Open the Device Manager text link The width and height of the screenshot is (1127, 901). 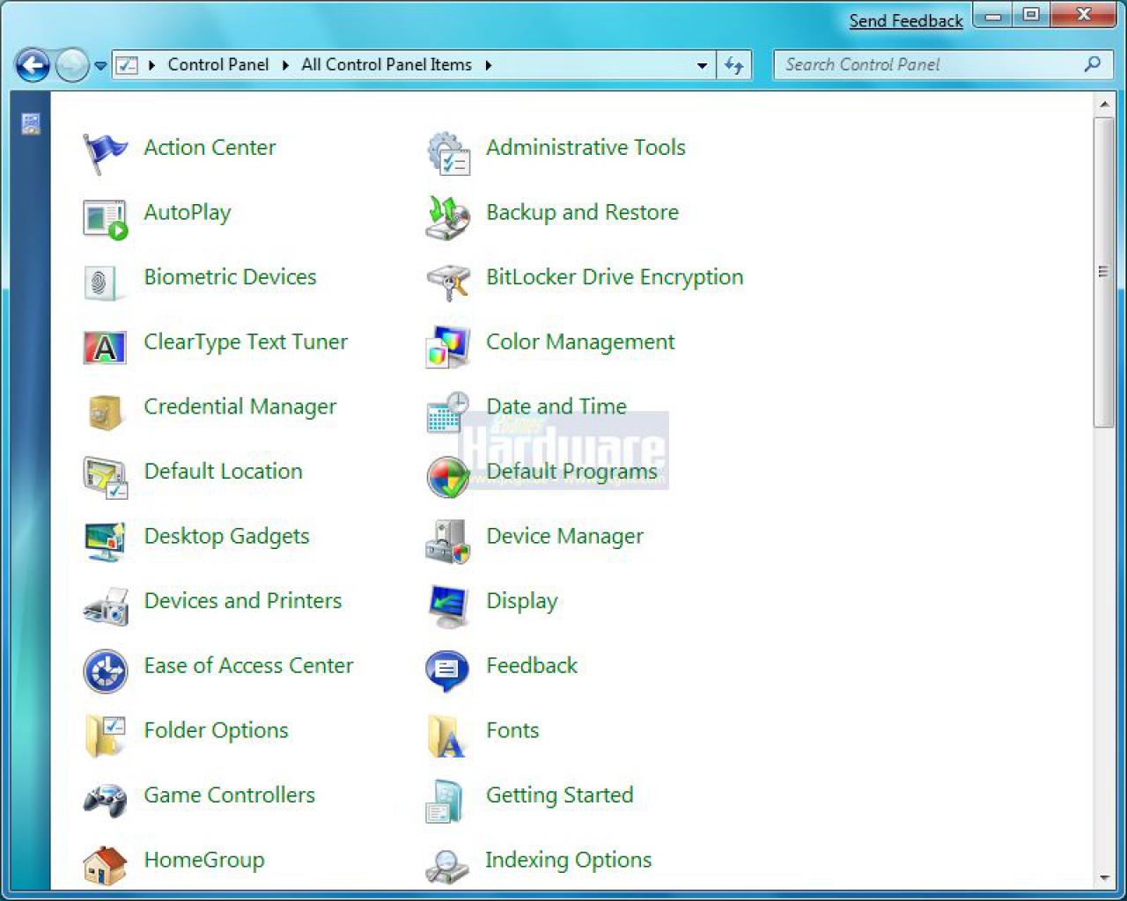564,536
